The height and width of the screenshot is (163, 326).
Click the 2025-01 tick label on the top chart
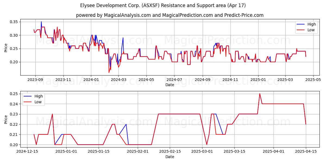(x=258, y=80)
